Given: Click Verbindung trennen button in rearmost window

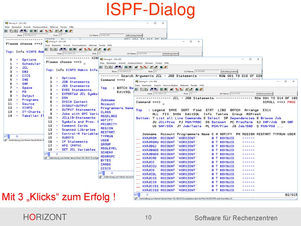Looking at the screenshot, I should (134, 35).
